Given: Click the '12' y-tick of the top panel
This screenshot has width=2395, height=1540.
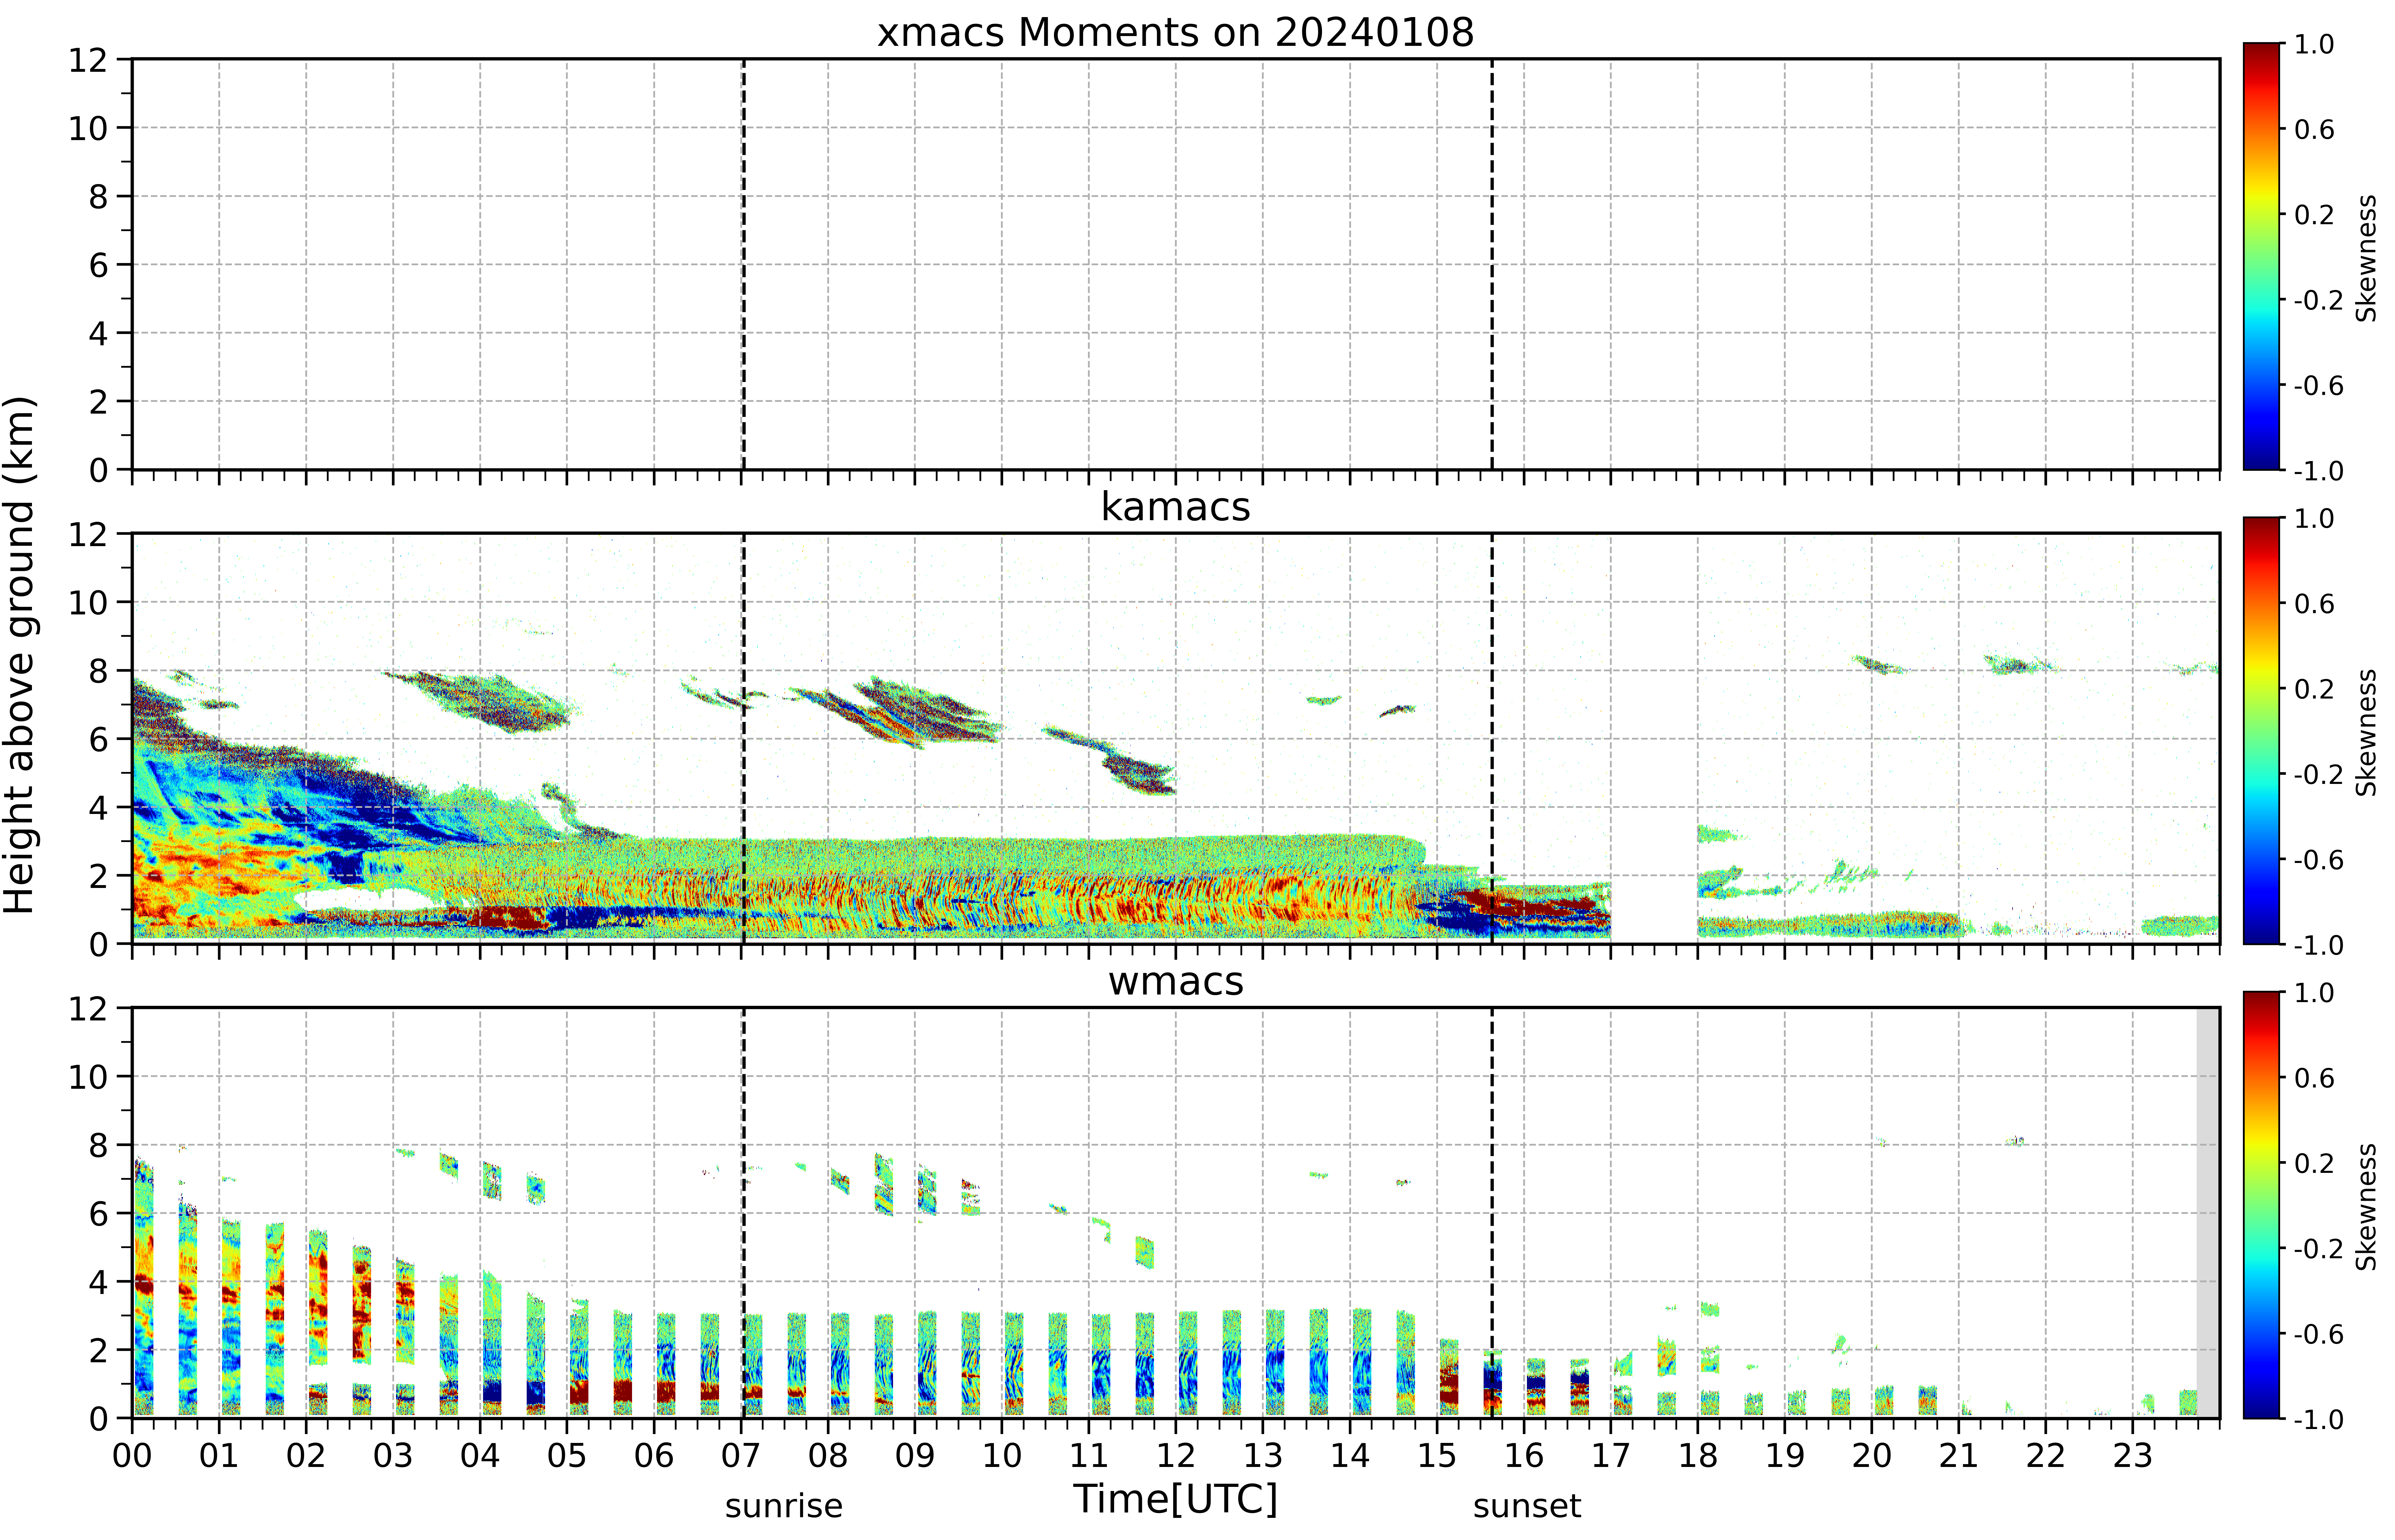Looking at the screenshot, I should tap(88, 60).
